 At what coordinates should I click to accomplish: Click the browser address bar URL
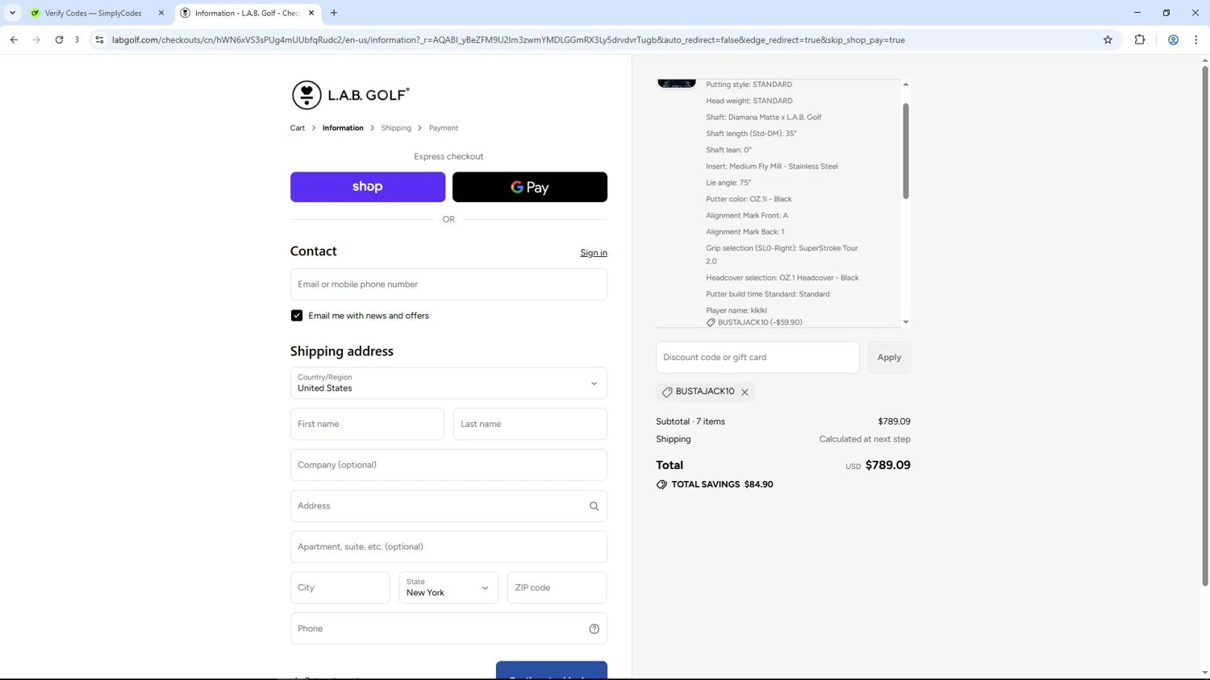508,39
